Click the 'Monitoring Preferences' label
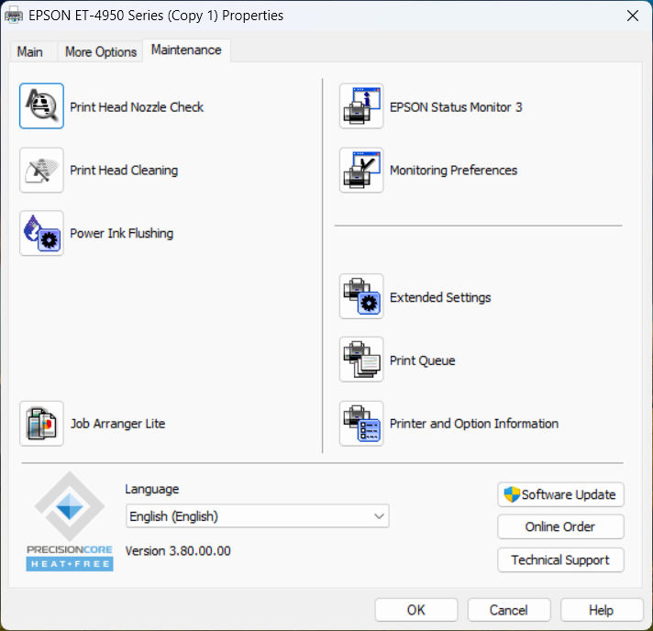The height and width of the screenshot is (631, 653). 453,171
